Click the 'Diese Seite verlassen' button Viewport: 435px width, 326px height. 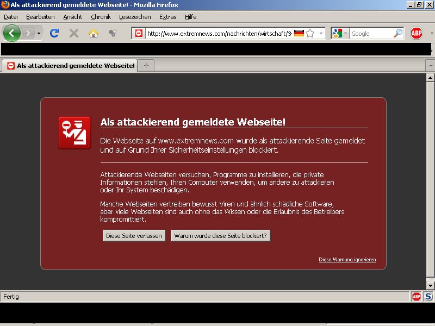pos(134,236)
